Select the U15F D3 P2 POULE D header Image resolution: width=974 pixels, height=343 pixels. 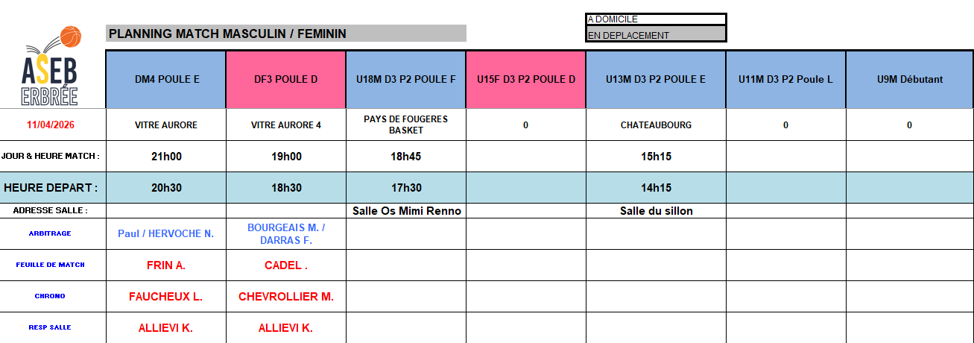[525, 79]
